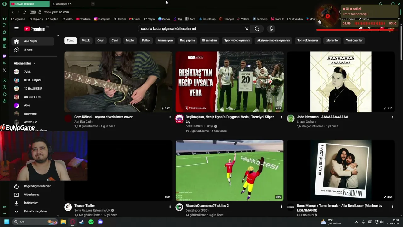Filter the feed by Son yüklenenler chip
Screen dimensions: 403x227
(x=308, y=40)
